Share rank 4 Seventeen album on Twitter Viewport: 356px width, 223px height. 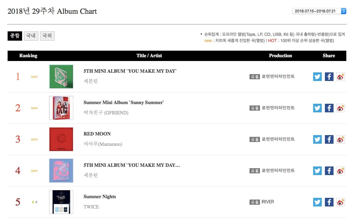(x=317, y=171)
